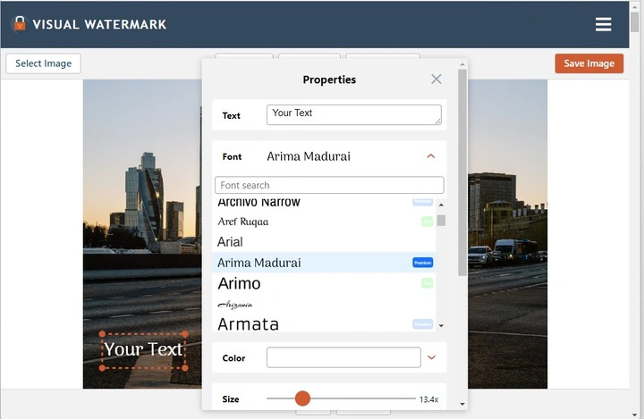Click the Properties panel scroll-up arrow

[x=462, y=64]
